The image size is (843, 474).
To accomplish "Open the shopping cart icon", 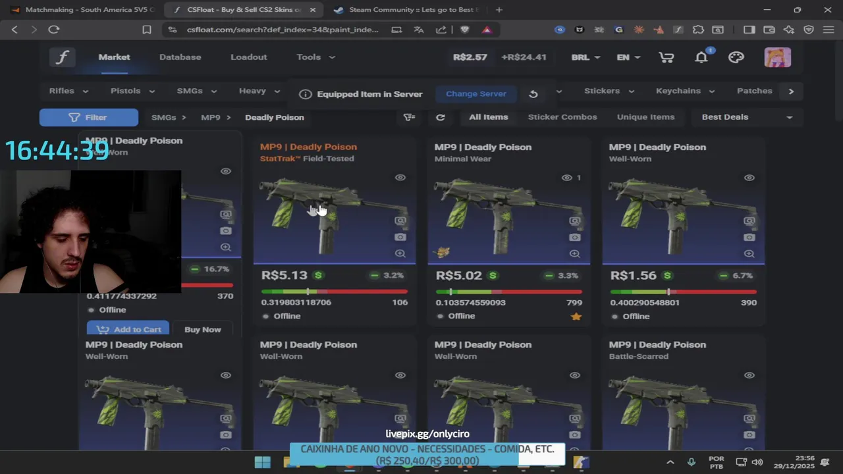I will [666, 57].
